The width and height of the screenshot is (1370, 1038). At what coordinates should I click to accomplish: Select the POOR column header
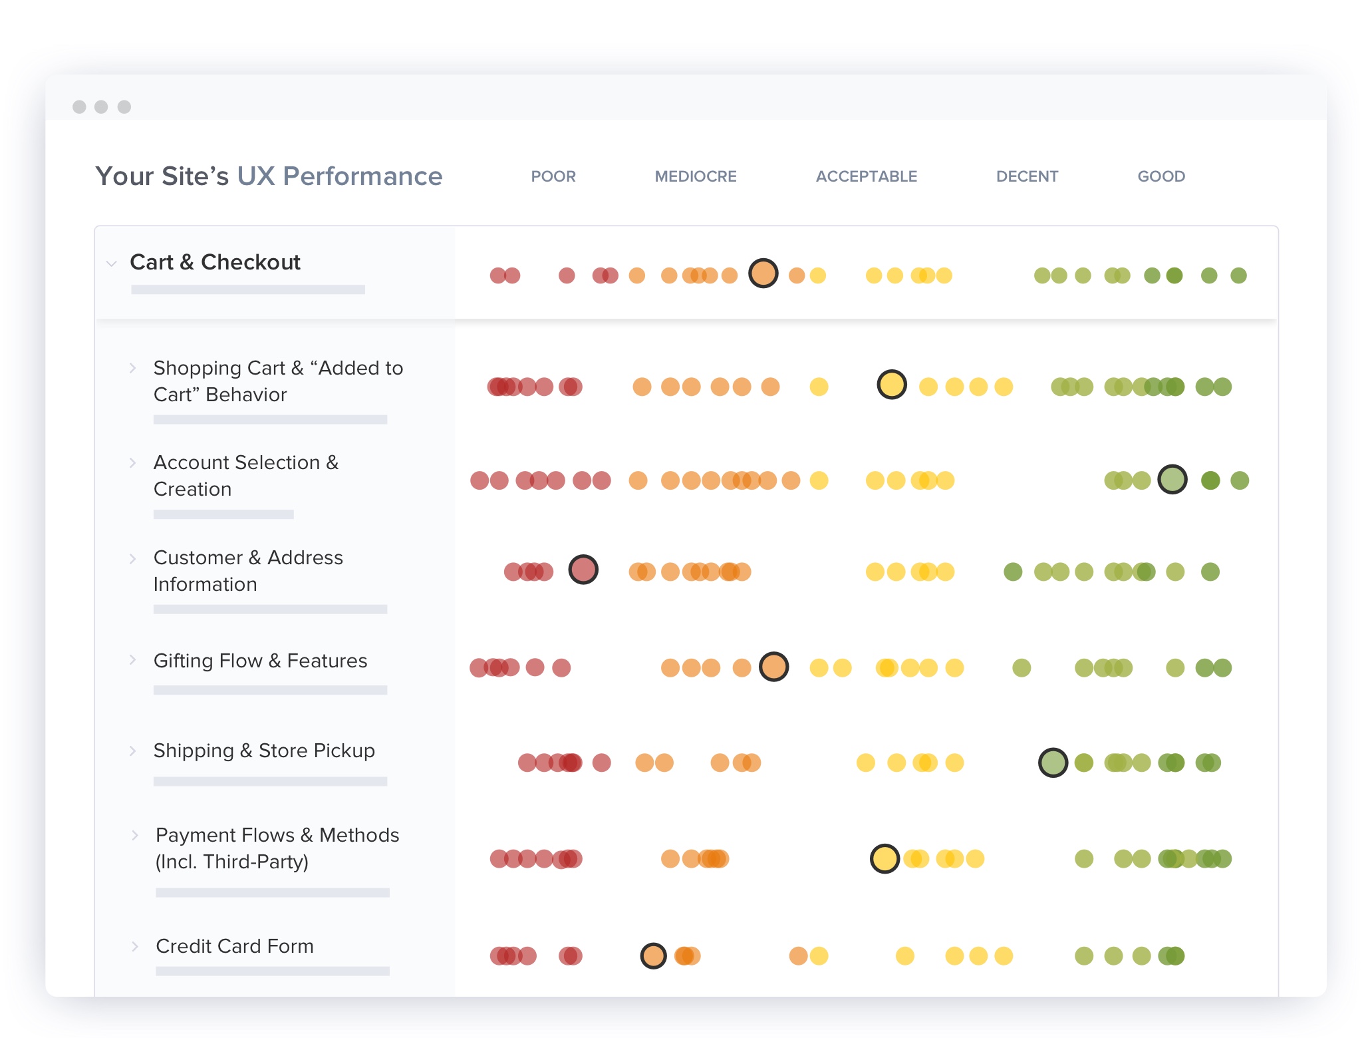[553, 176]
